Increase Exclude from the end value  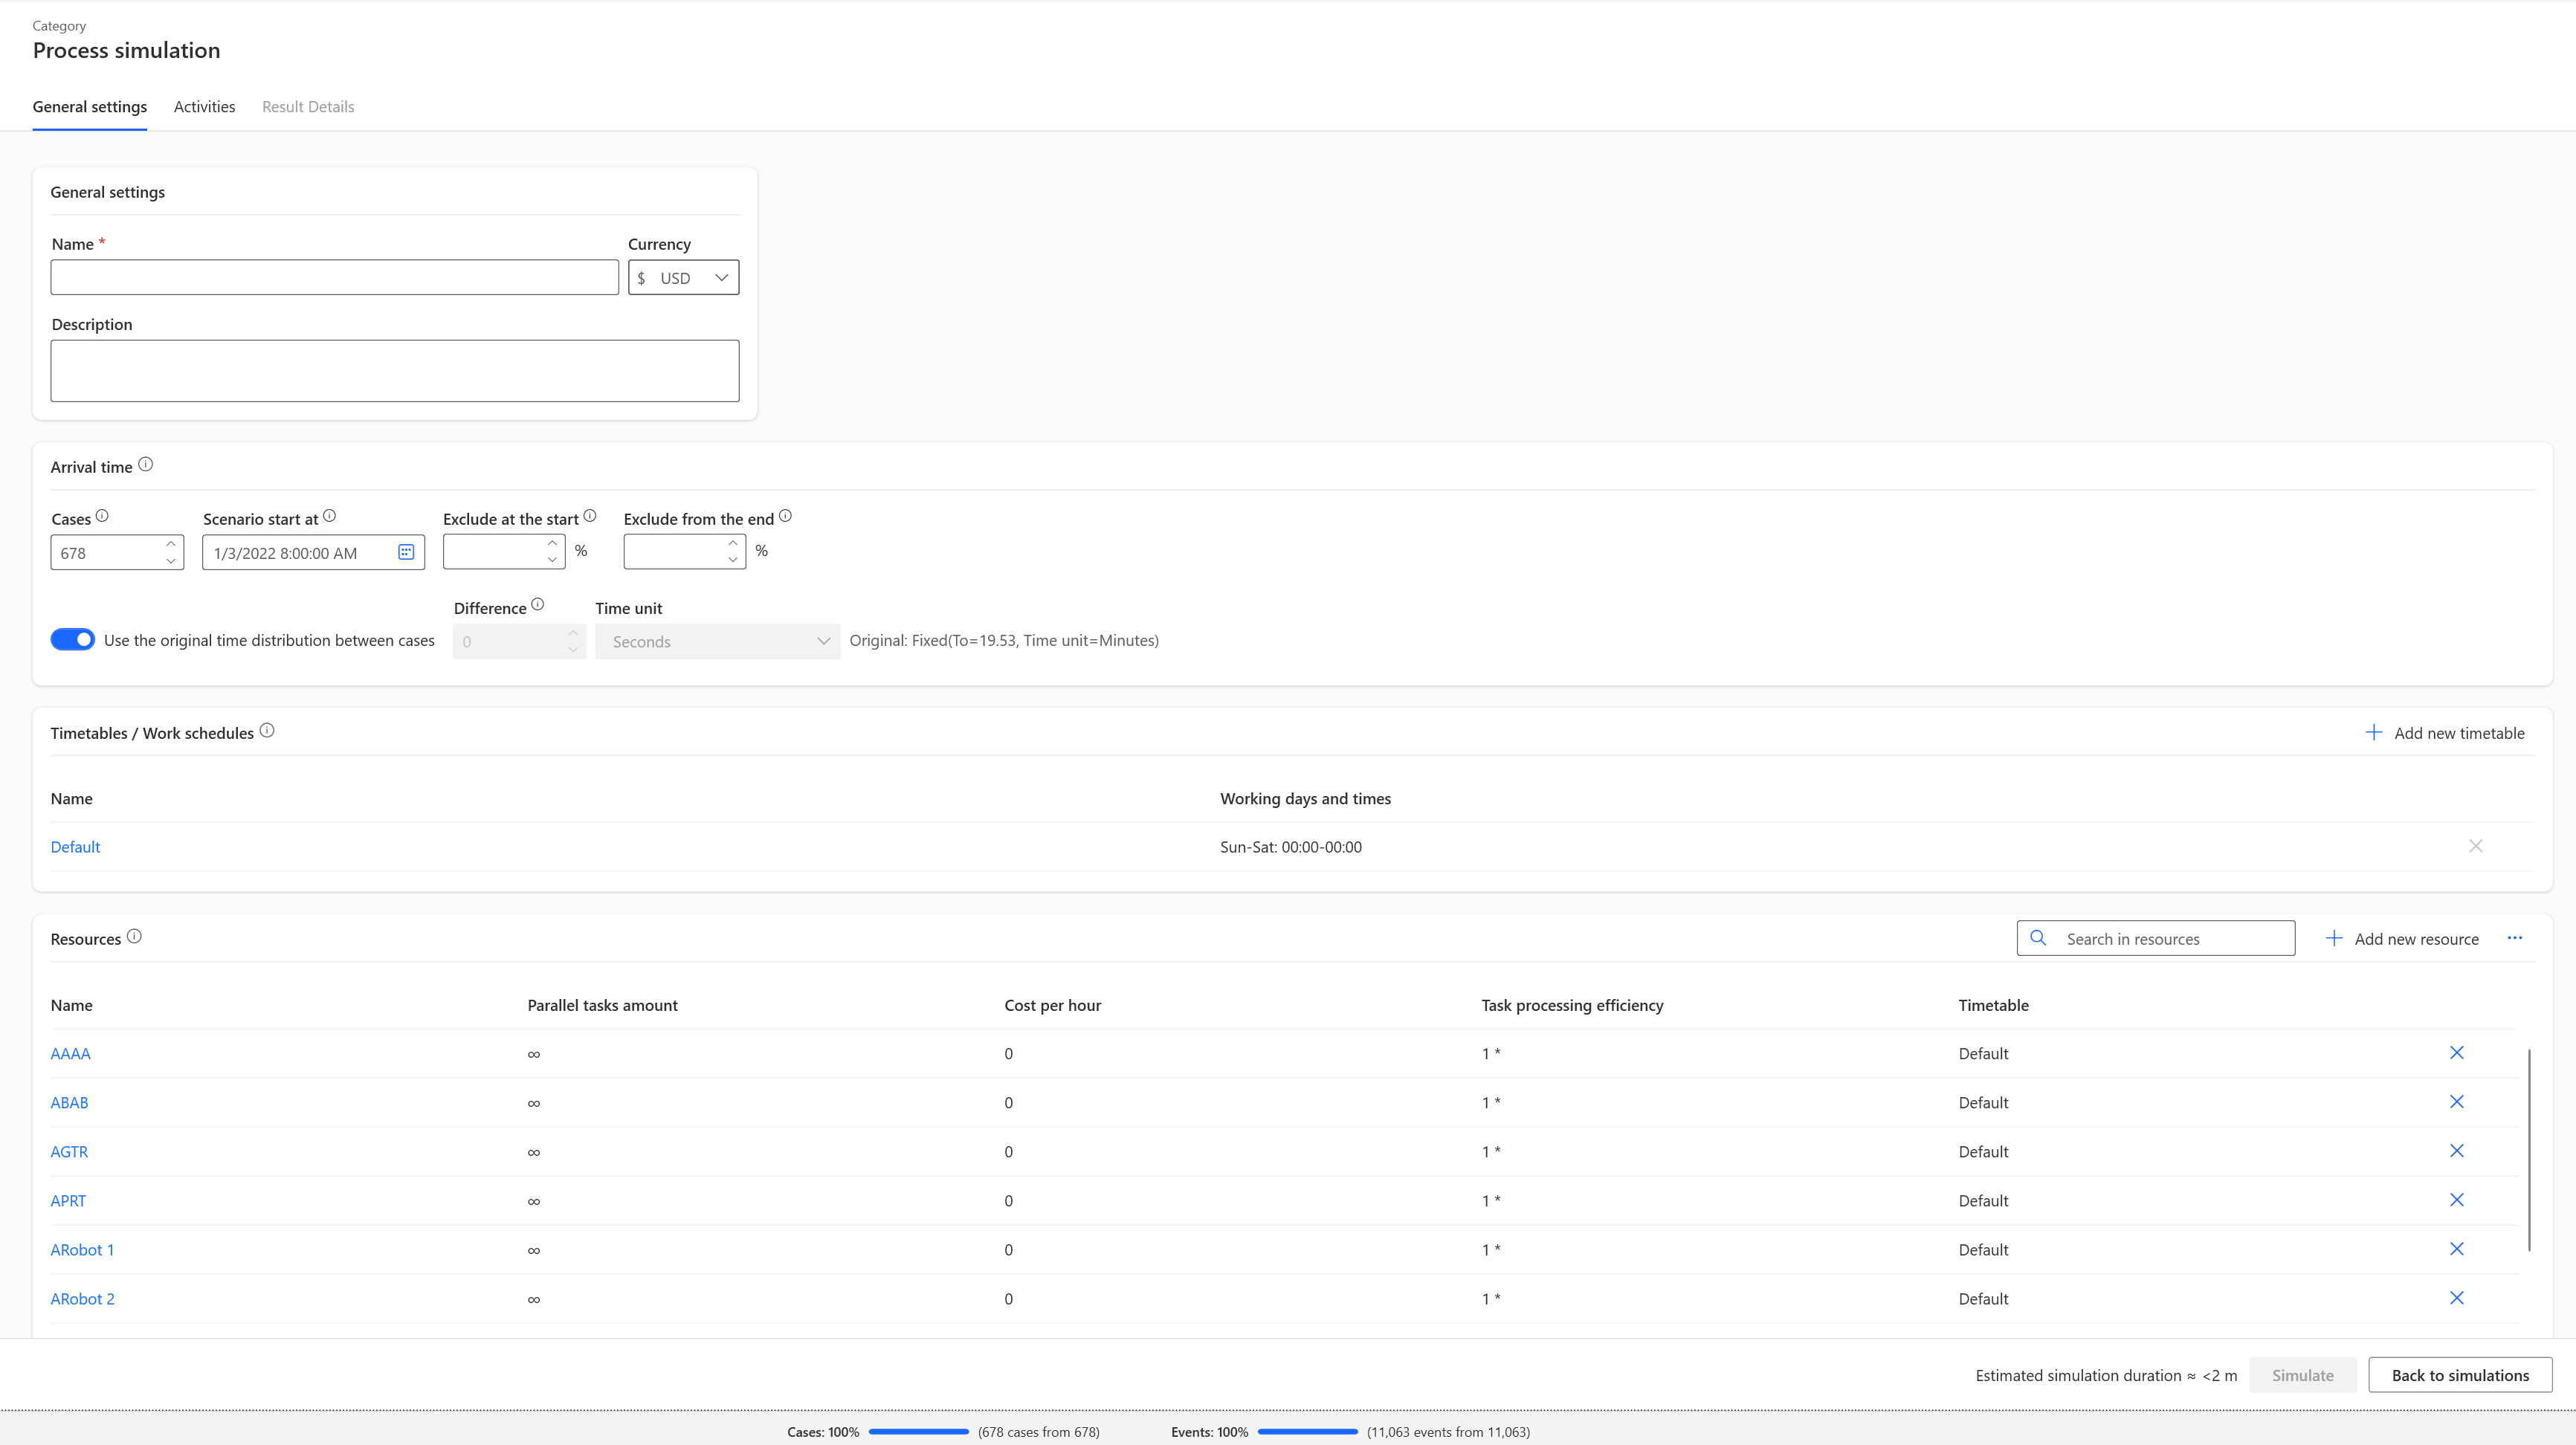(x=733, y=543)
